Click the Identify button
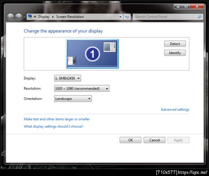The image size is (209, 176). 175,53
